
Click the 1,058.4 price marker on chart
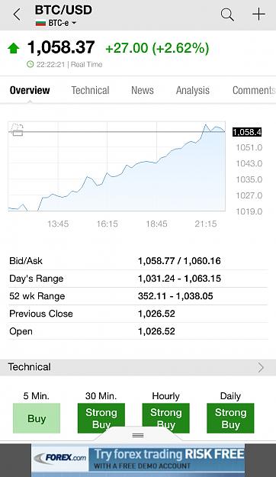tap(247, 132)
